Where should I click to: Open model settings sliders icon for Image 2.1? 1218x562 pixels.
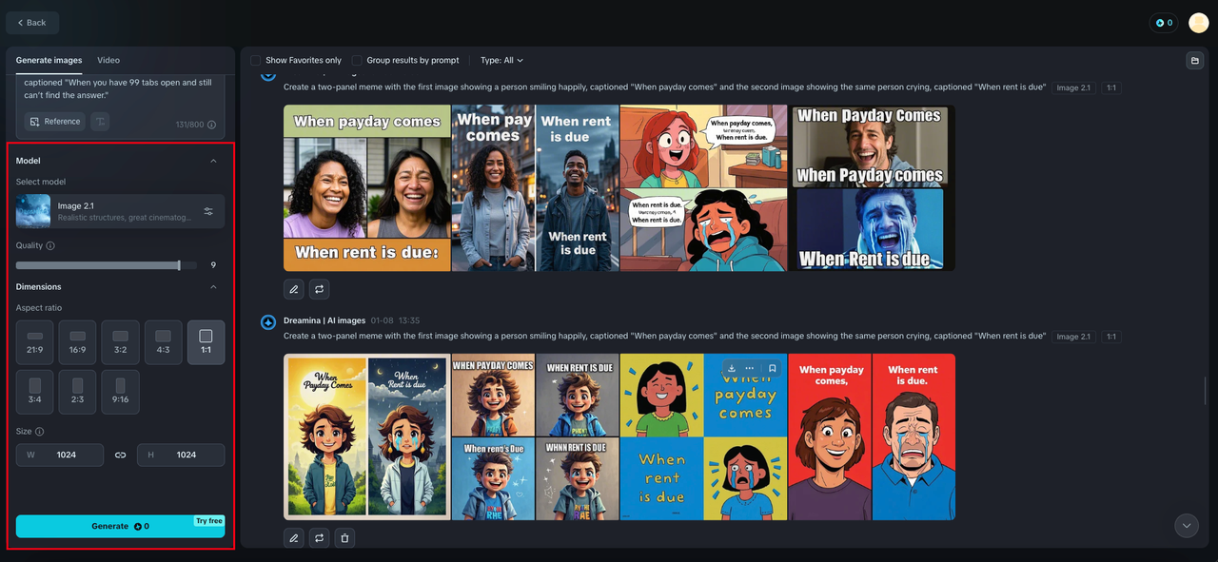tap(208, 211)
